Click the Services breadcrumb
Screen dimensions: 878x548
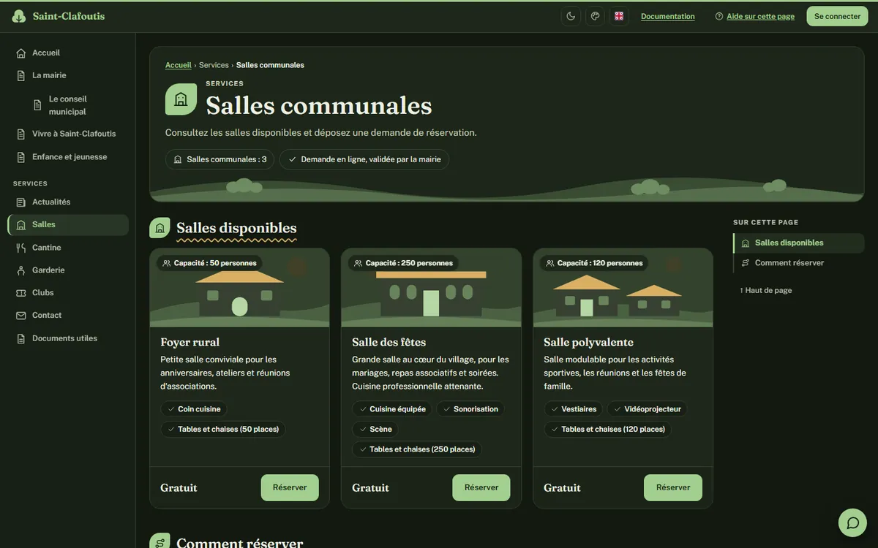pos(214,65)
